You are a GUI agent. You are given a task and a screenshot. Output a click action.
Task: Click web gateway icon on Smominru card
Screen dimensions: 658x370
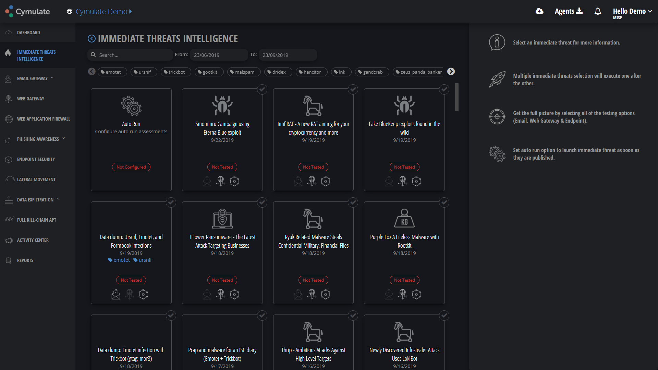tap(221, 181)
